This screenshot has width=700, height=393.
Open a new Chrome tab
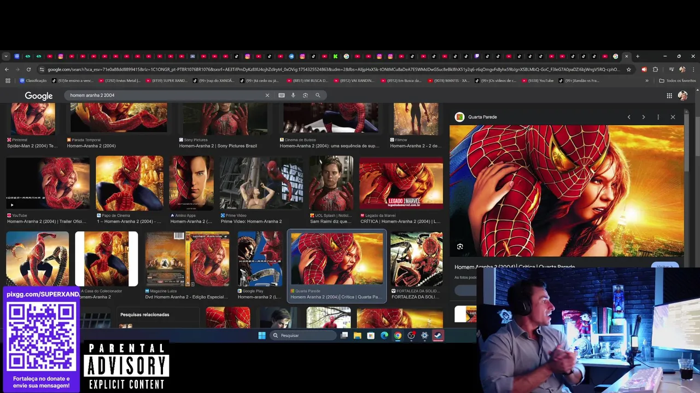(637, 56)
